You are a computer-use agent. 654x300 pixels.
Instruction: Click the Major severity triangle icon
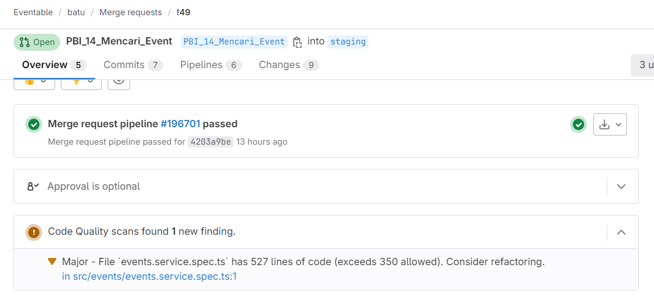click(x=52, y=262)
